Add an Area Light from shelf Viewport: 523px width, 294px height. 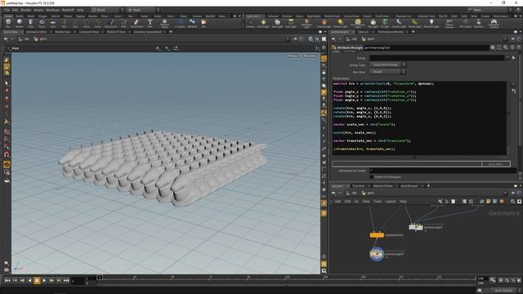pos(291,23)
